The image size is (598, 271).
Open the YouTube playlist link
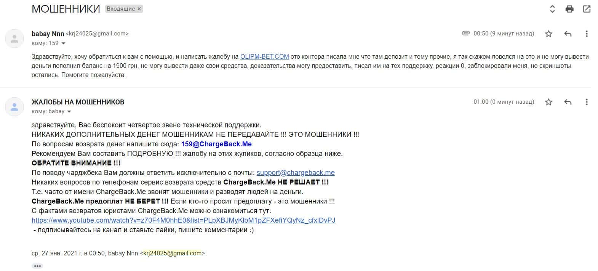pyautogui.click(x=184, y=220)
